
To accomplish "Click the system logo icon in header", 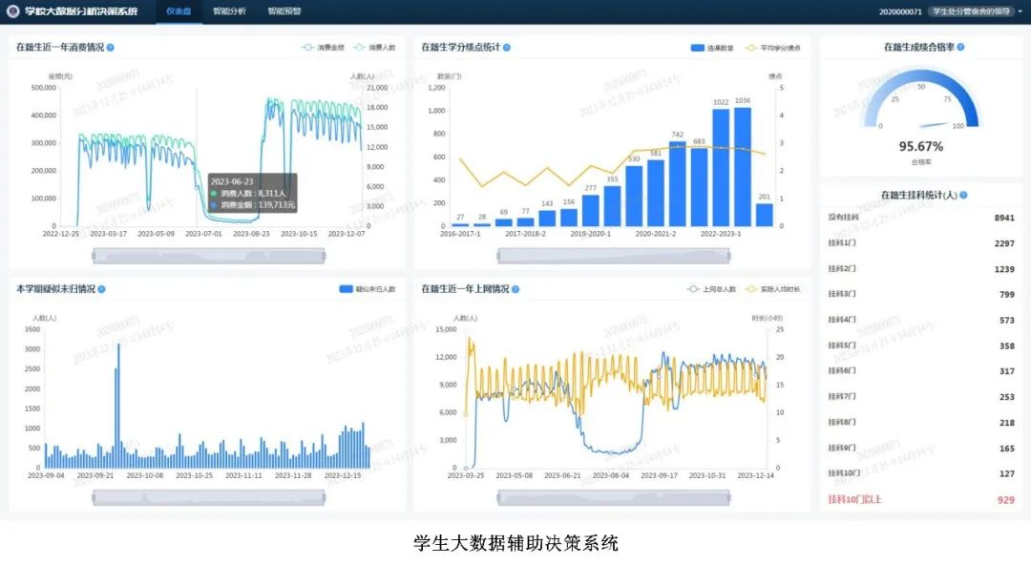I will [13, 11].
